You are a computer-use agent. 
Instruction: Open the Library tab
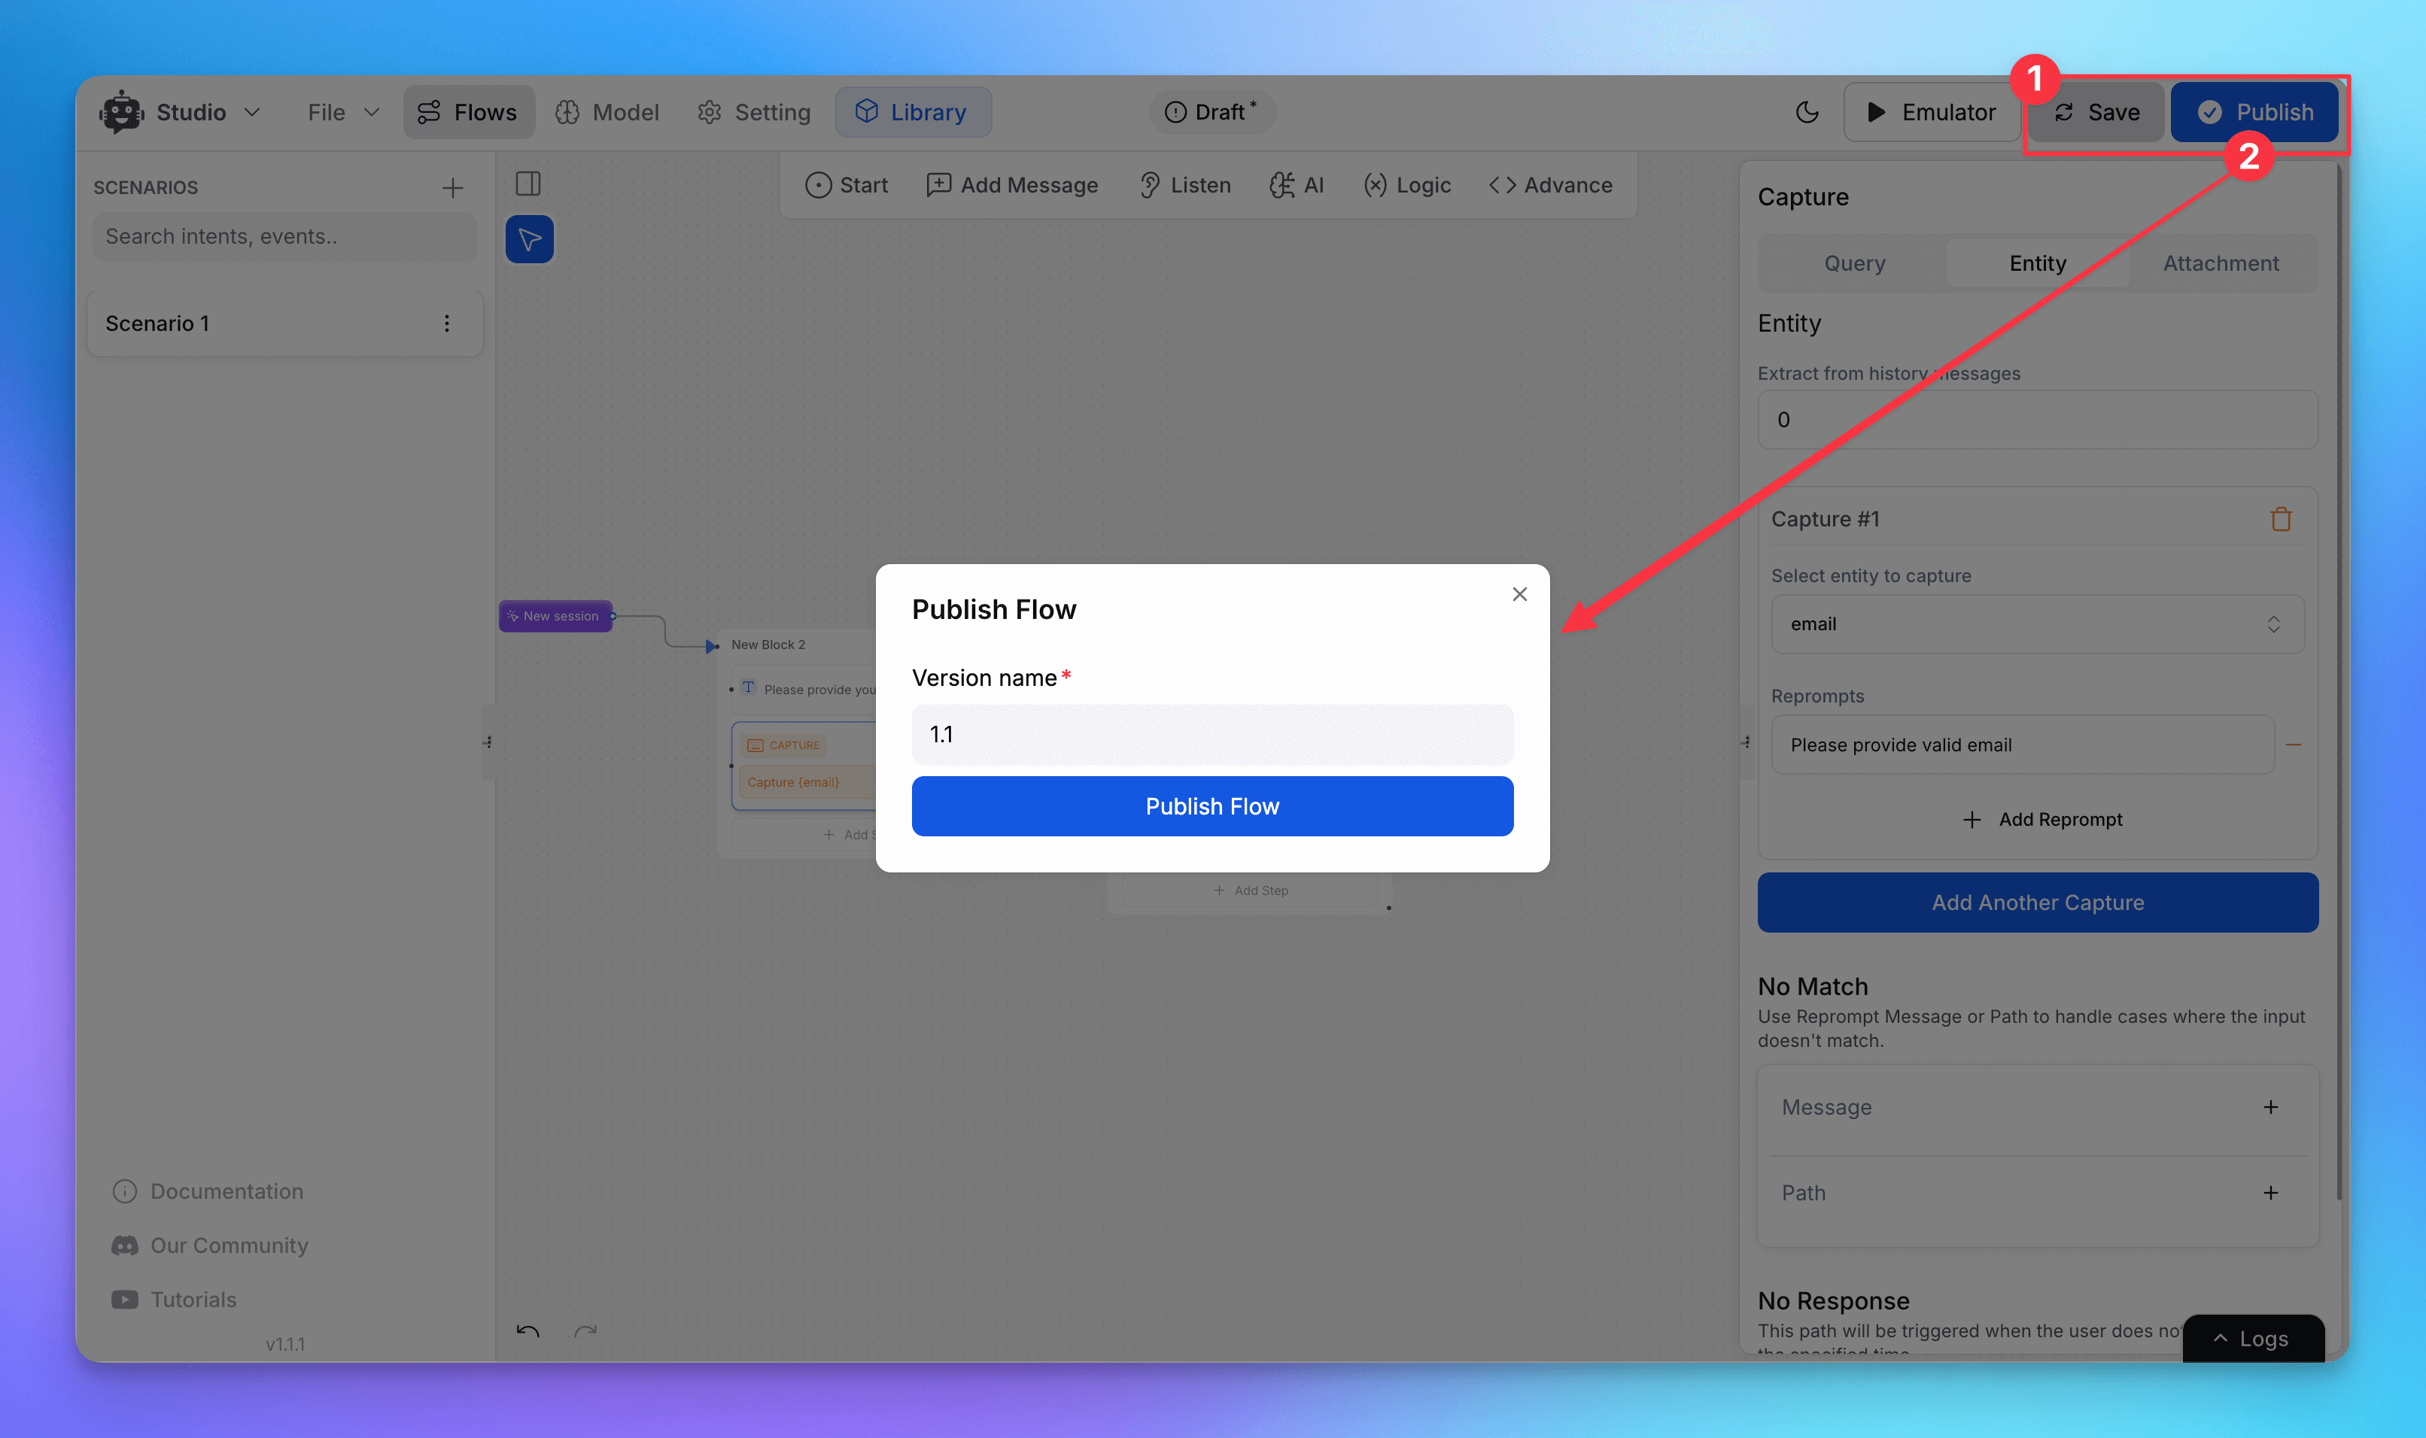[912, 112]
